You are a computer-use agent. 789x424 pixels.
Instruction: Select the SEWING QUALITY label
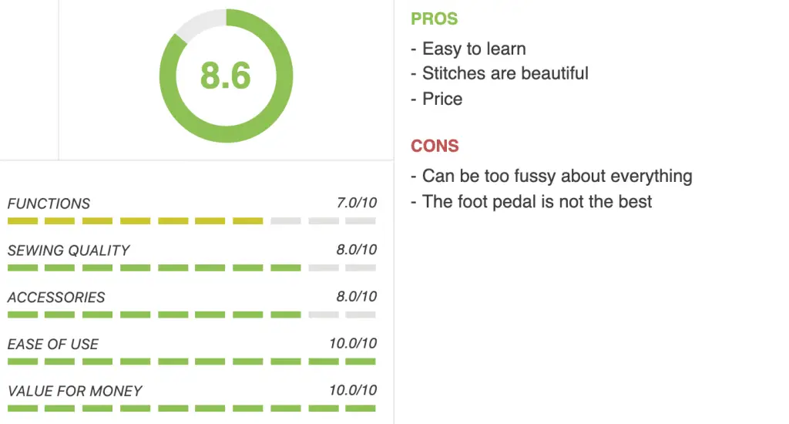69,251
